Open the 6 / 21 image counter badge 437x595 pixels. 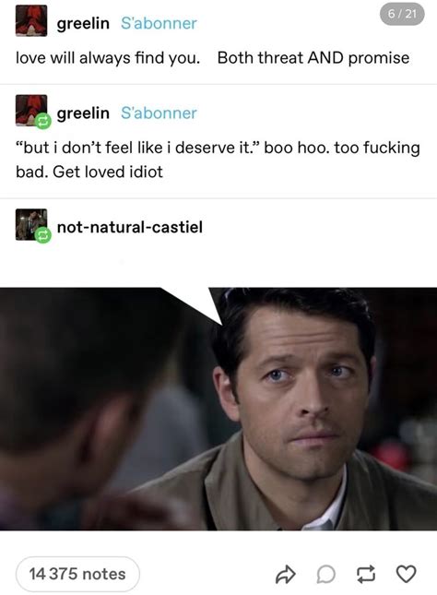tap(402, 14)
